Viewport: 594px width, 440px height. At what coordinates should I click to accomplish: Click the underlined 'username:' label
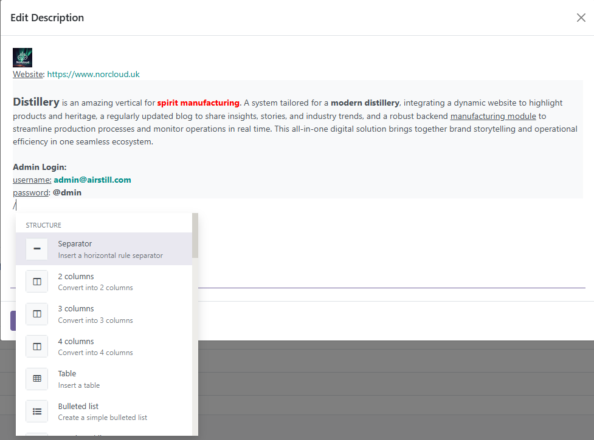click(x=32, y=180)
